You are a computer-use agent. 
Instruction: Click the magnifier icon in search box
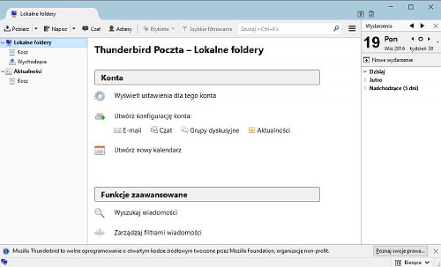click(336, 29)
